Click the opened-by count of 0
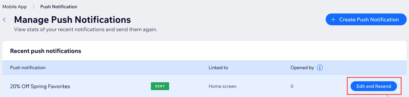Screen dimensions: 409x97 coord(292,86)
